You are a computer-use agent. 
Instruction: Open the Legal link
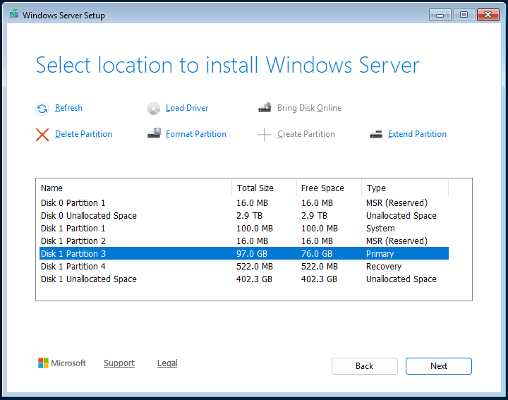(167, 363)
